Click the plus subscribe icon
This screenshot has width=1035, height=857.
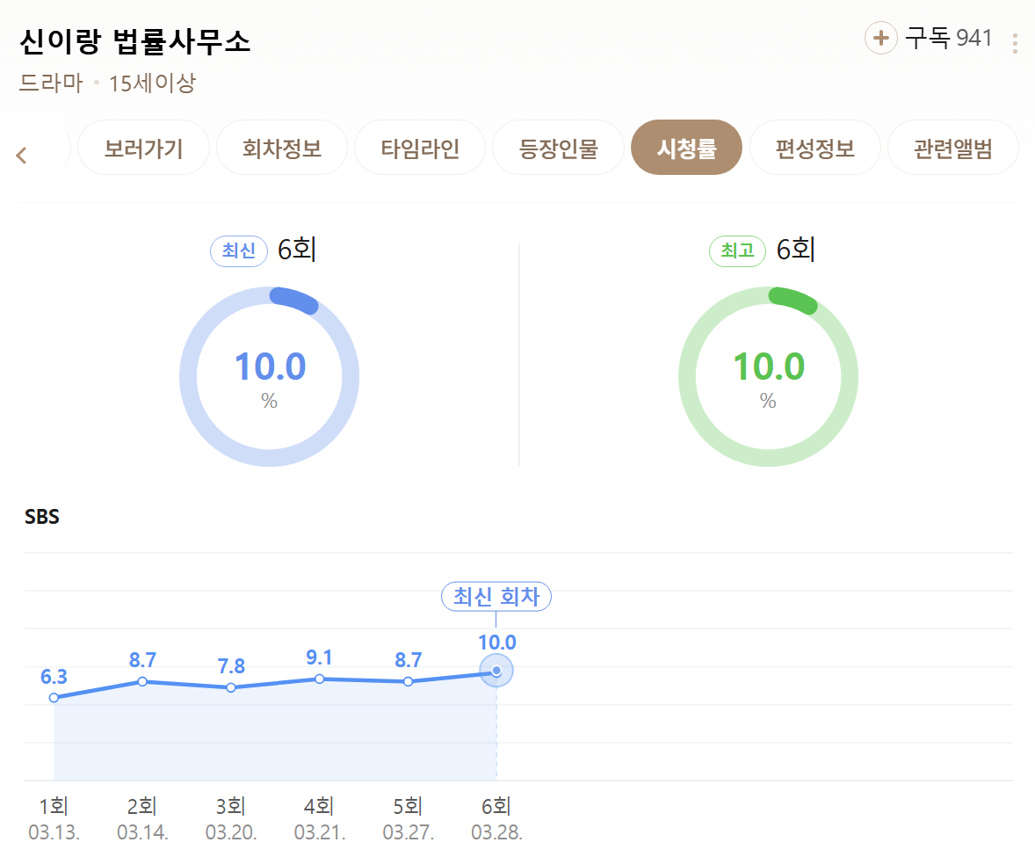pyautogui.click(x=880, y=39)
